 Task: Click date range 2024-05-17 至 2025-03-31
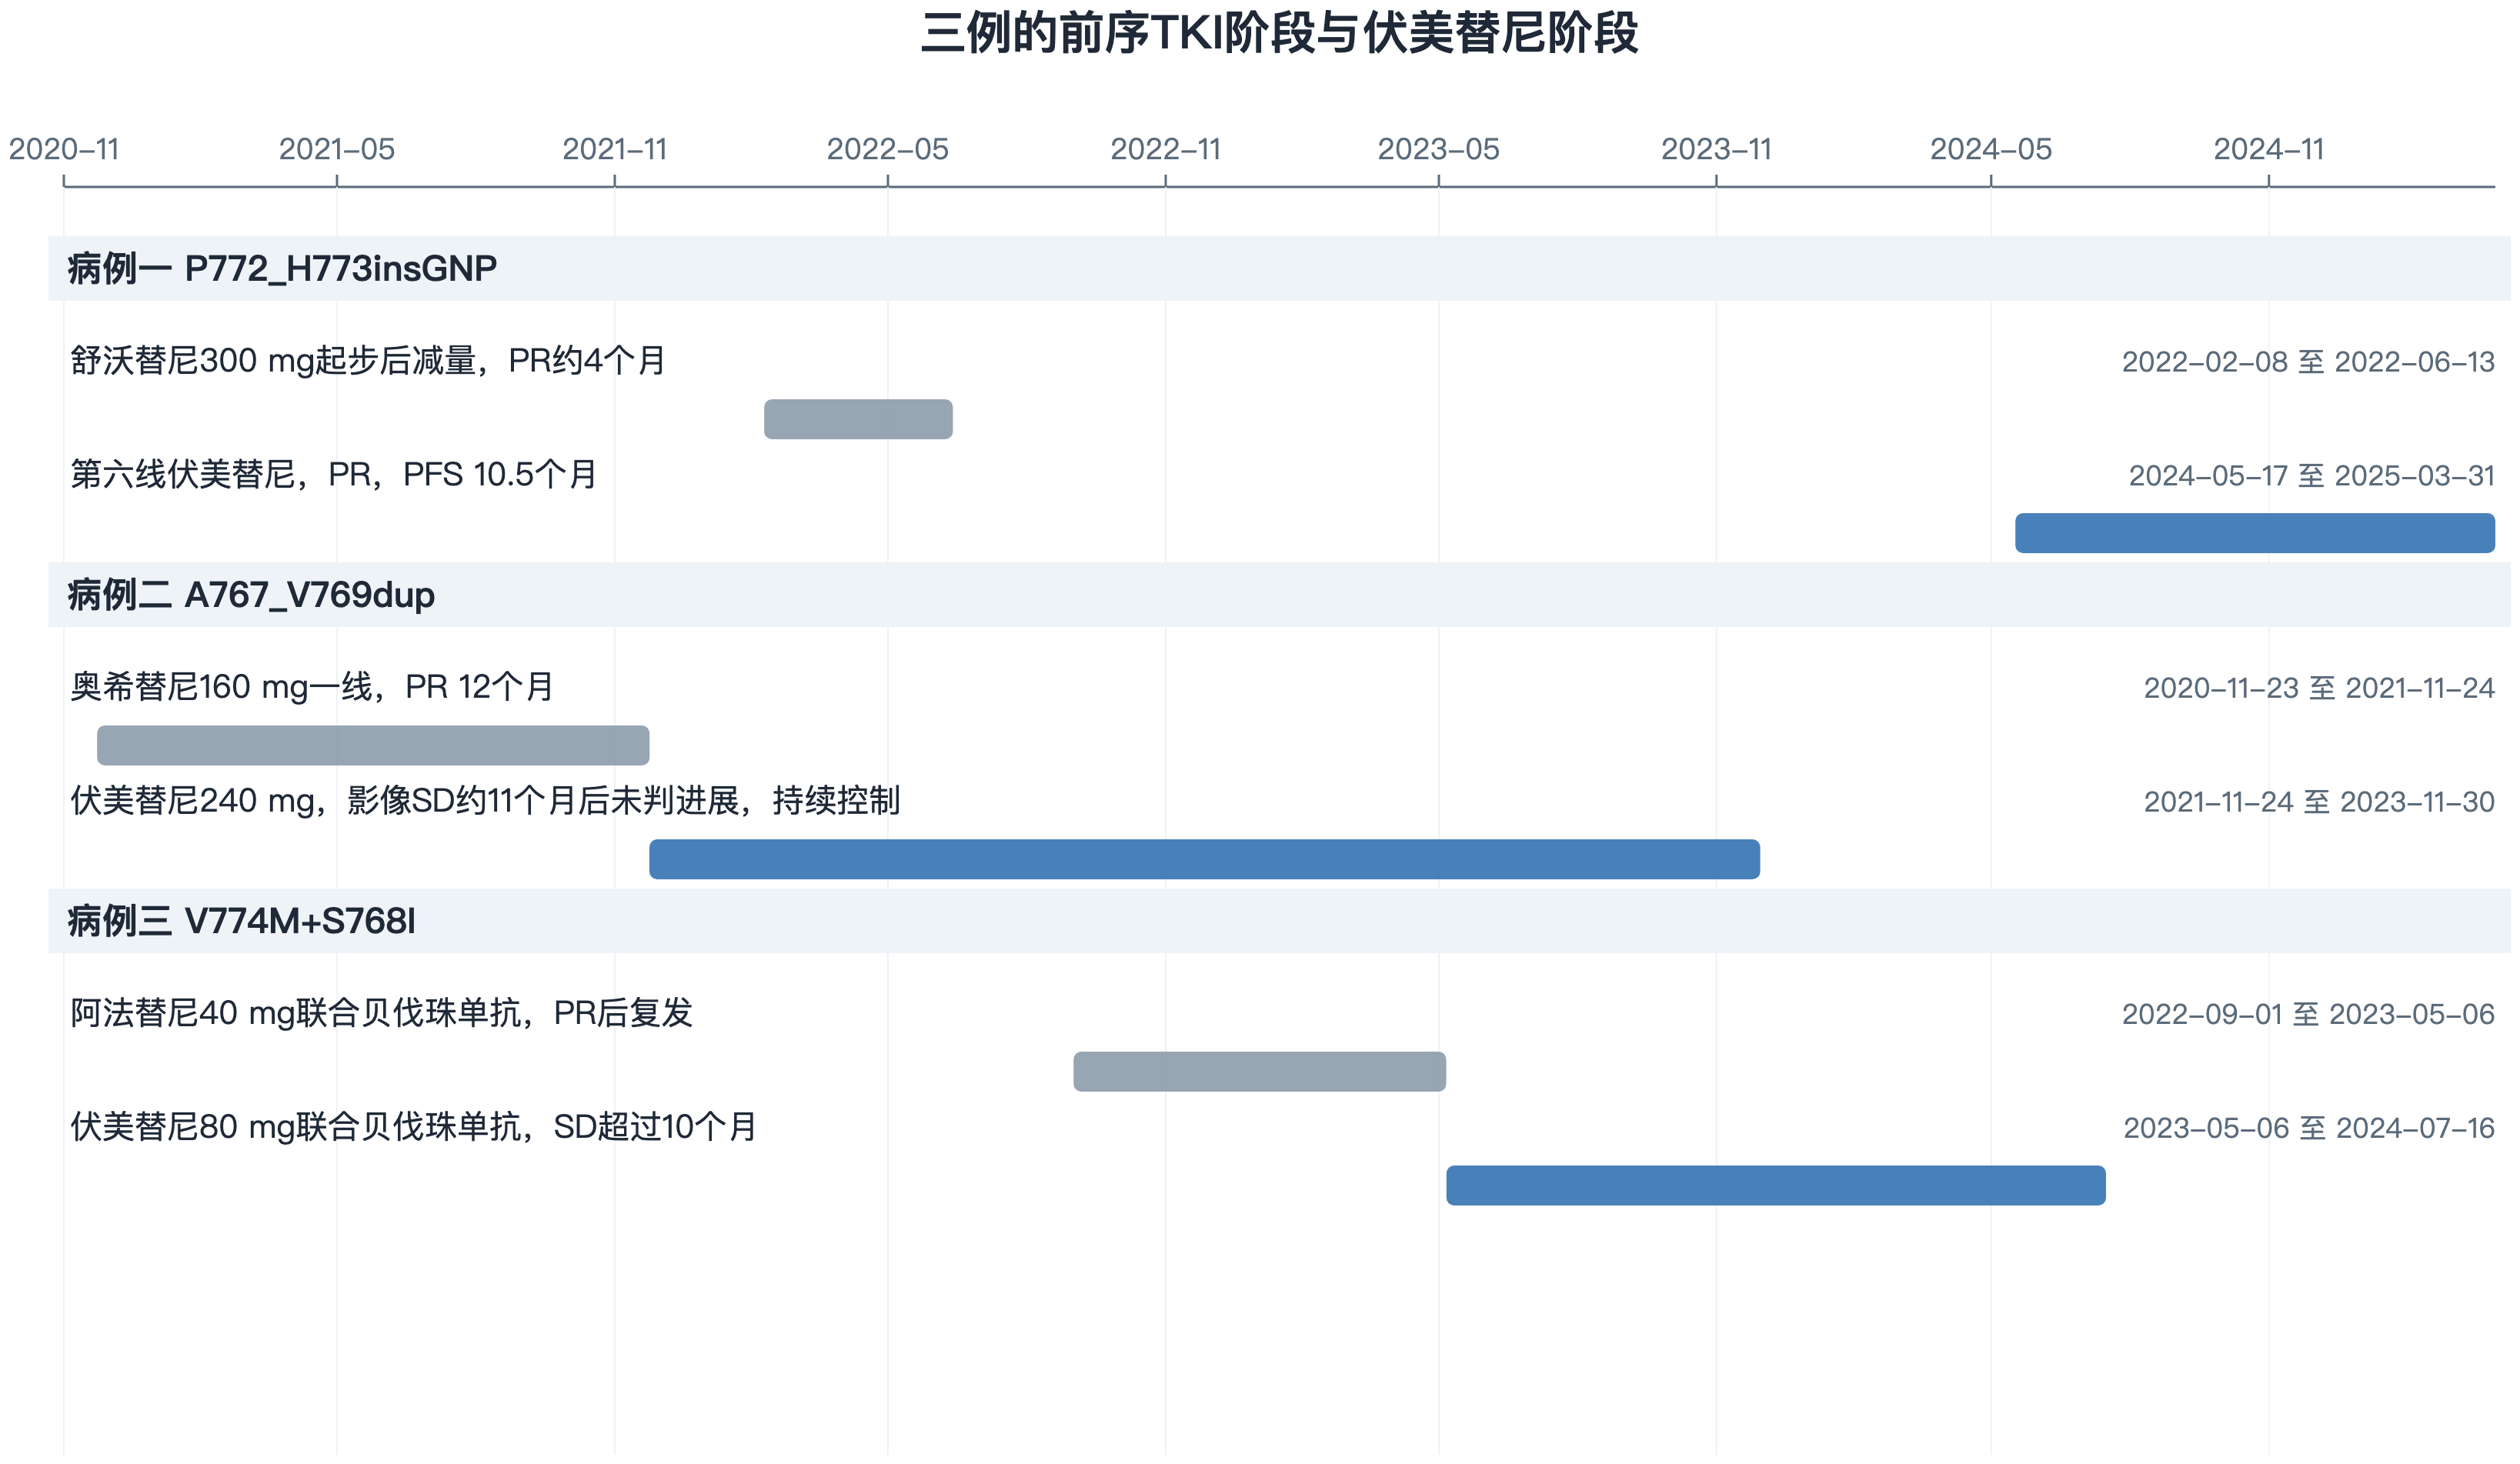click(2311, 476)
